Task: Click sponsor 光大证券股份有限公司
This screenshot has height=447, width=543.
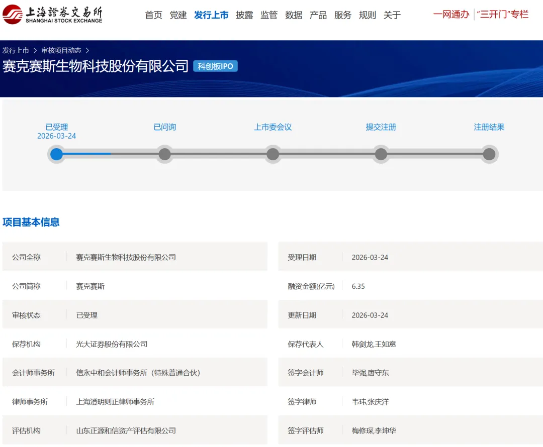Action: (112, 344)
